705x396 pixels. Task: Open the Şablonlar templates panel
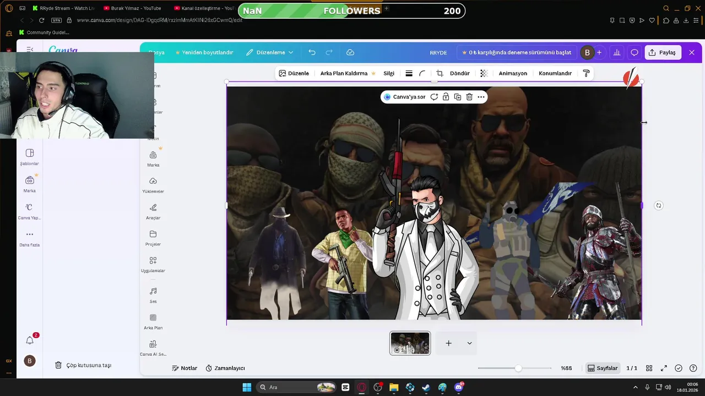[30, 157]
